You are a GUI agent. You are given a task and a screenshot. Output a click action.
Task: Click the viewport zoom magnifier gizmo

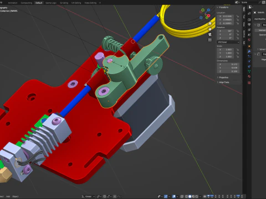point(210,24)
